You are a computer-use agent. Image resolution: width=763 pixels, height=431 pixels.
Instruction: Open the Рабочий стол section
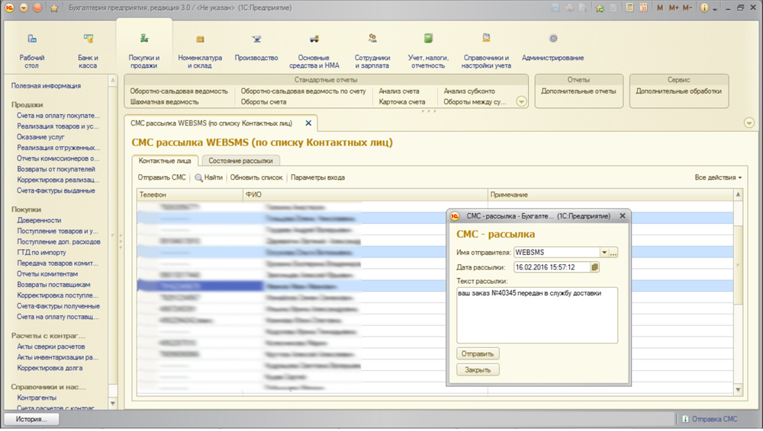tap(31, 51)
